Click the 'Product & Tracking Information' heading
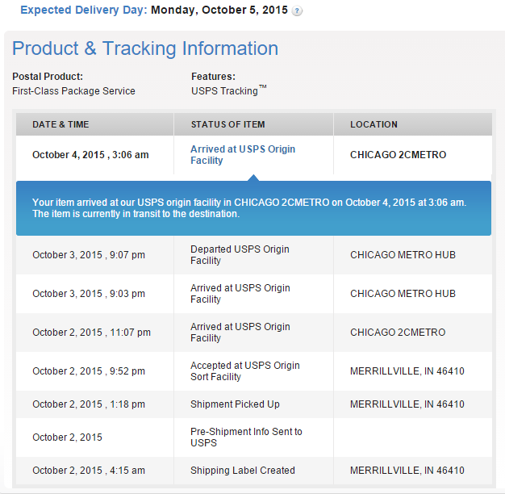The image size is (505, 494). tap(145, 48)
